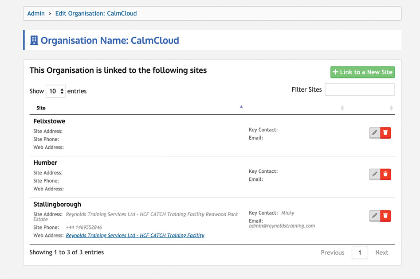Open the Reynolds Training Services web address link
420x279 pixels.
135,236
